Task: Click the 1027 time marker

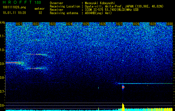Action: 119,24
